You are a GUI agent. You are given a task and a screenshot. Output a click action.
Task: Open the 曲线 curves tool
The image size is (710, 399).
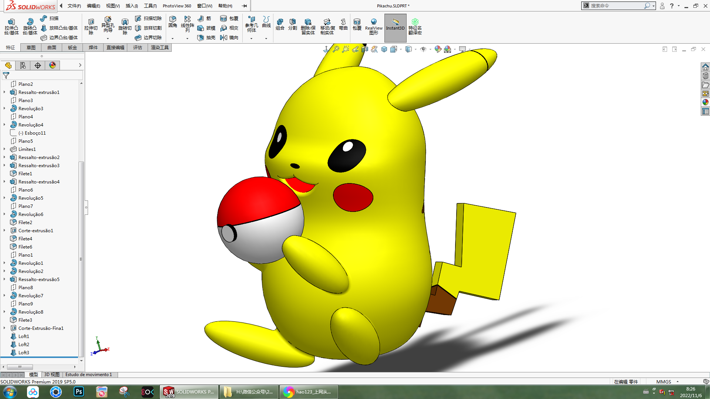coord(266,22)
